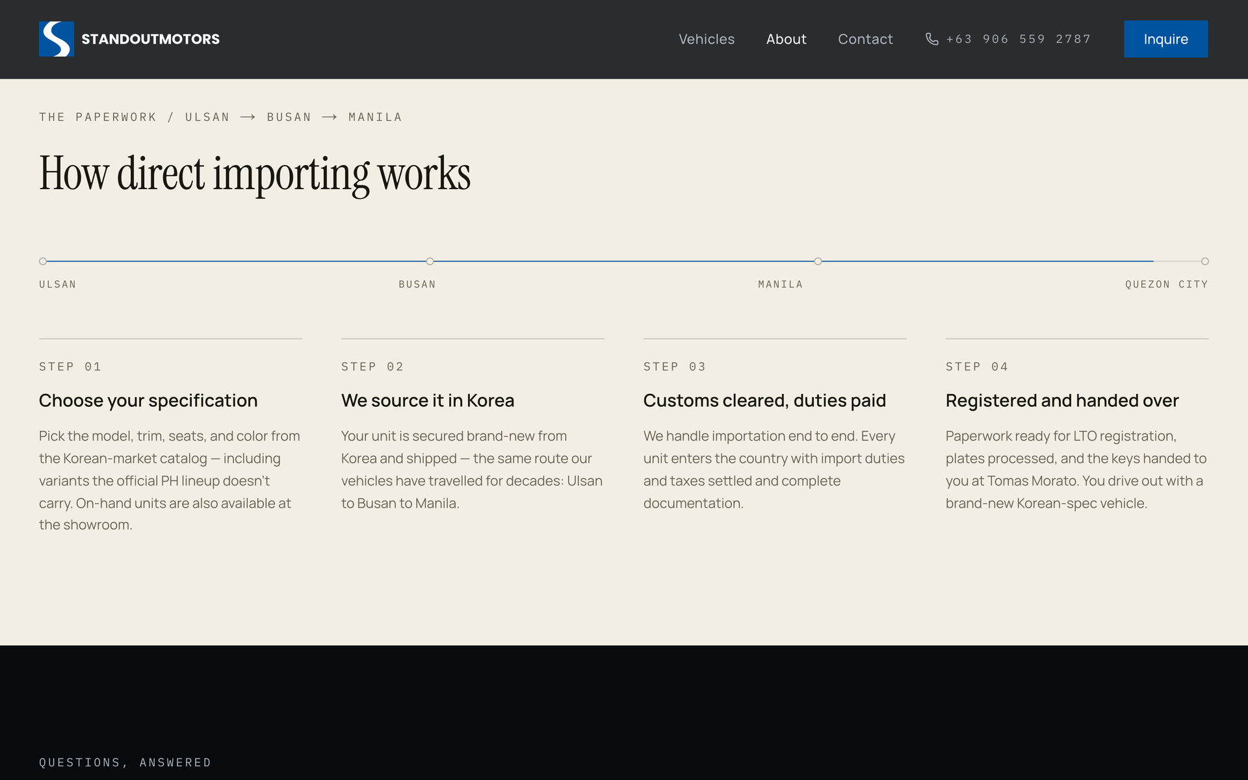Click the blue Inquire button
Viewport: 1248px width, 780px height.
[1165, 39]
